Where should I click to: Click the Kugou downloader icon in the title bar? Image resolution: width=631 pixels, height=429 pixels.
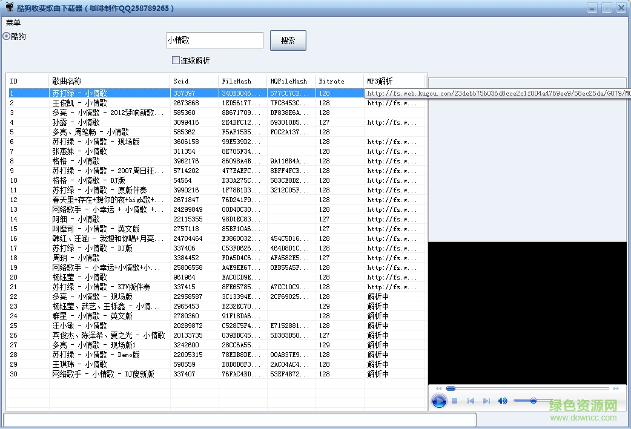(x=8, y=7)
